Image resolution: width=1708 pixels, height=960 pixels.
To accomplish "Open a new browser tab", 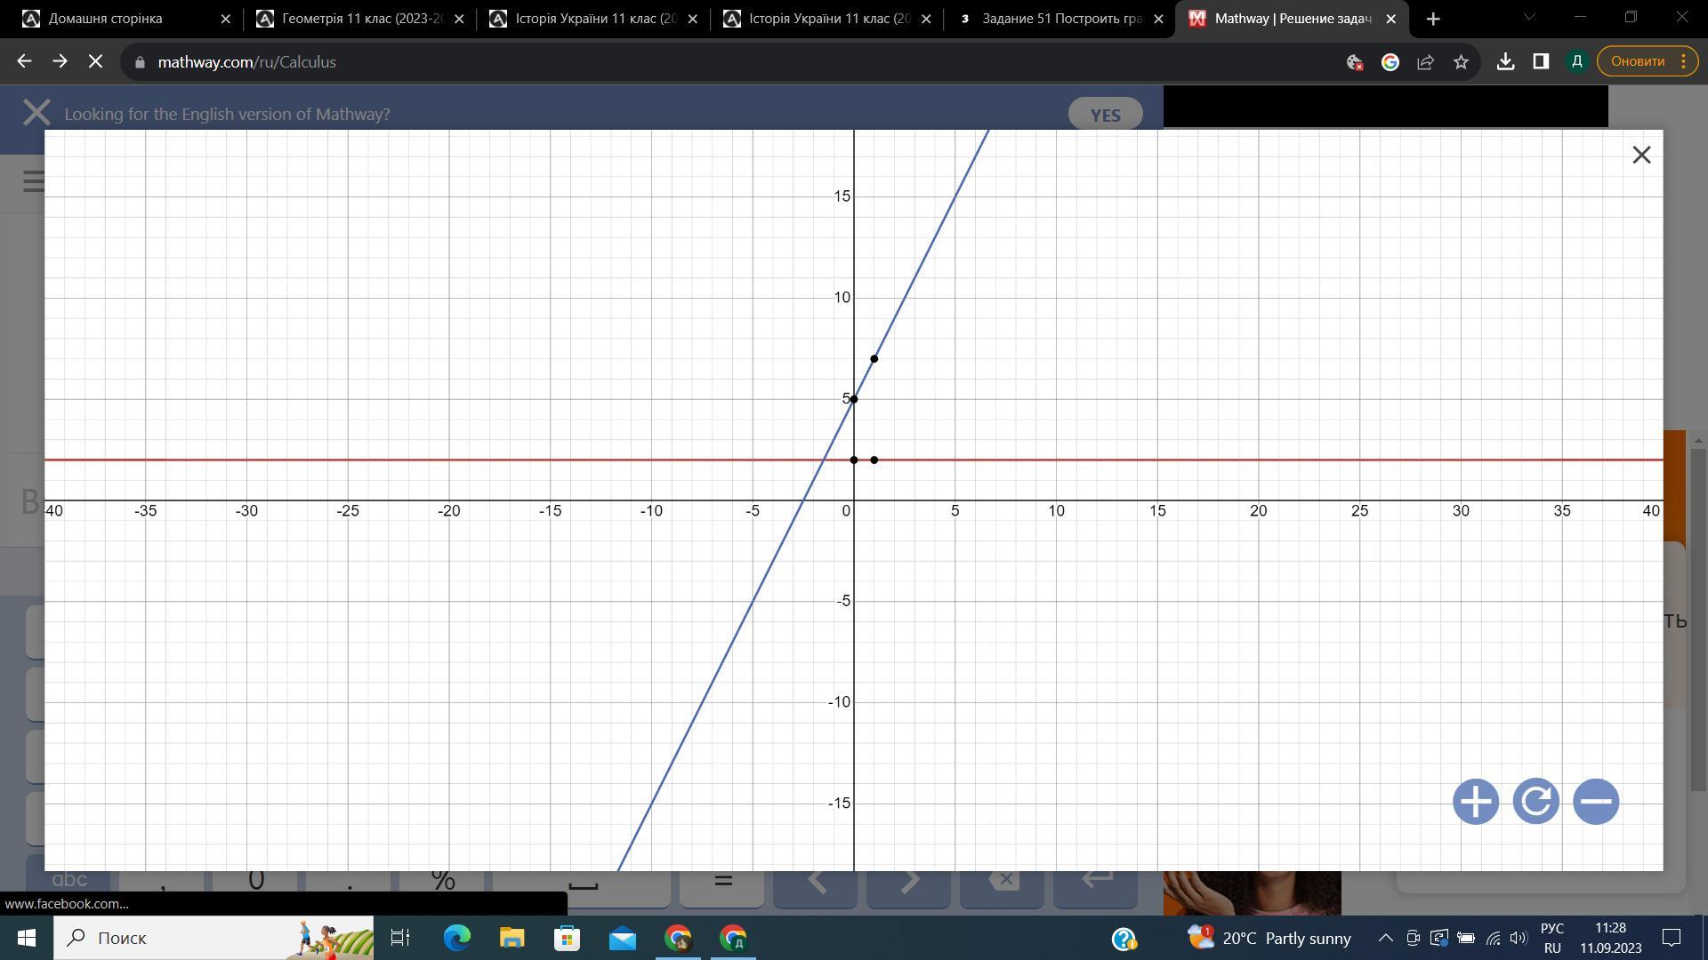I will coord(1432,19).
